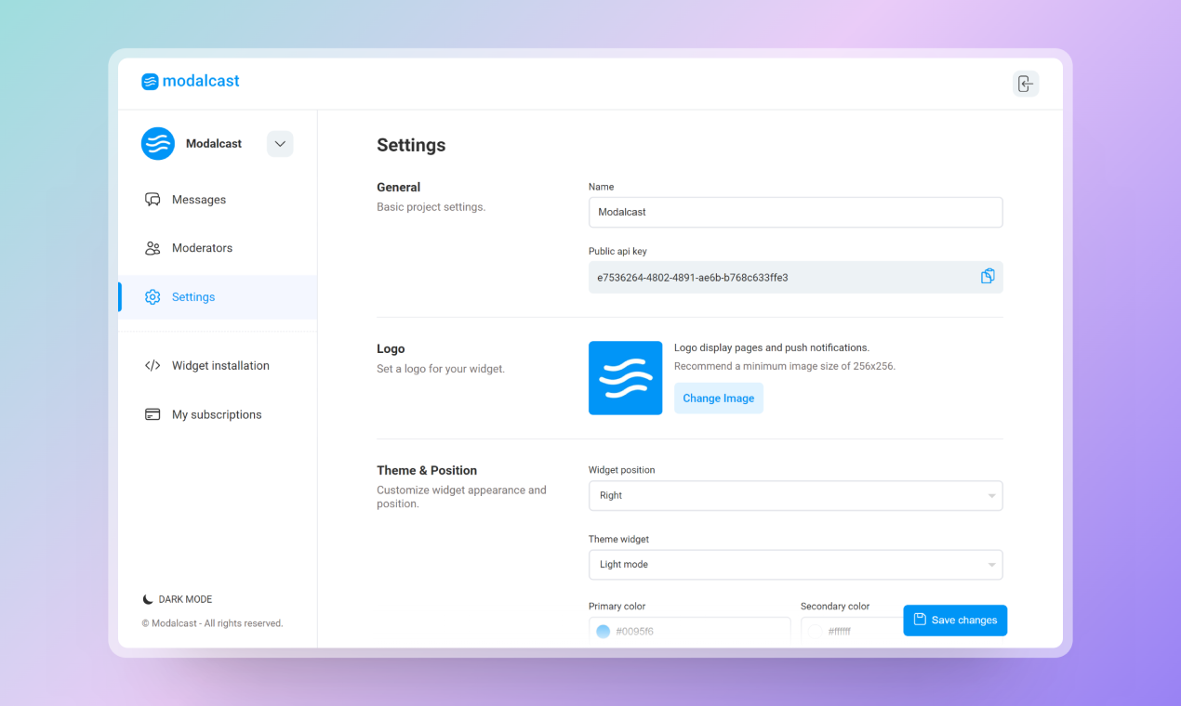1181x706 pixels.
Task: Click the logout icon in top-right corner
Action: (1026, 84)
